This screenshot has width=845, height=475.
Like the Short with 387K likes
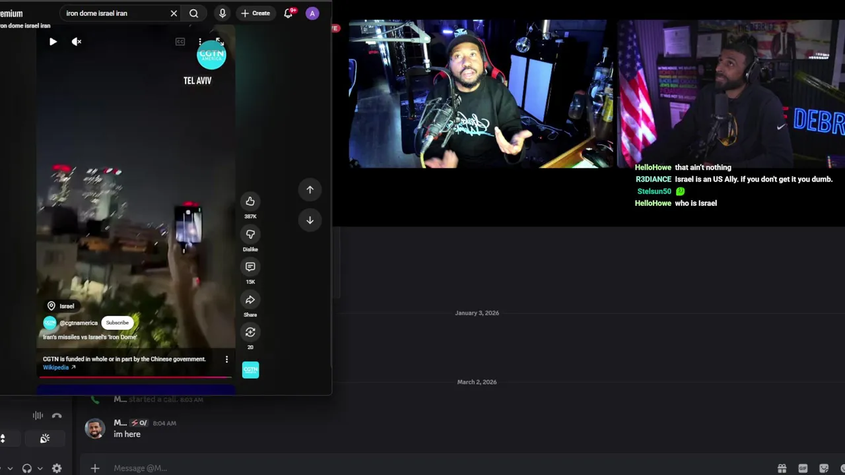point(250,201)
